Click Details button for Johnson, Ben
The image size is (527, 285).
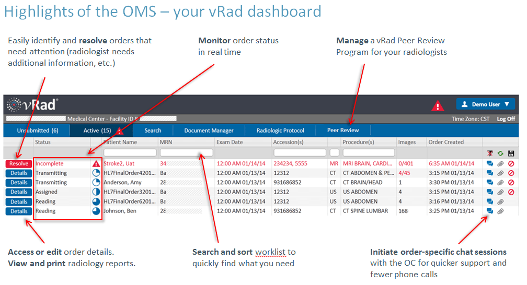tap(19, 211)
